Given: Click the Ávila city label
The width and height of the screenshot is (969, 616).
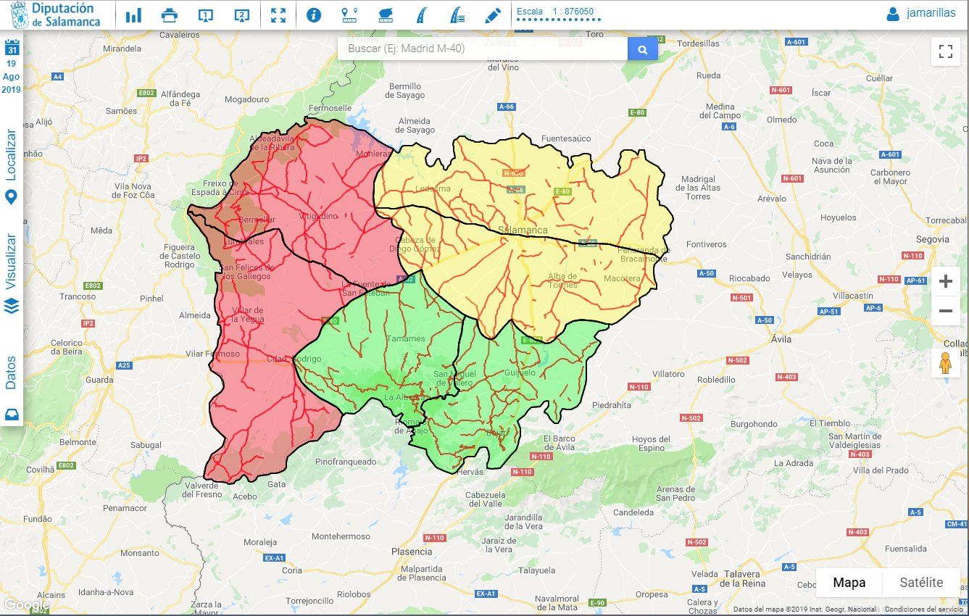Looking at the screenshot, I should click(x=783, y=338).
